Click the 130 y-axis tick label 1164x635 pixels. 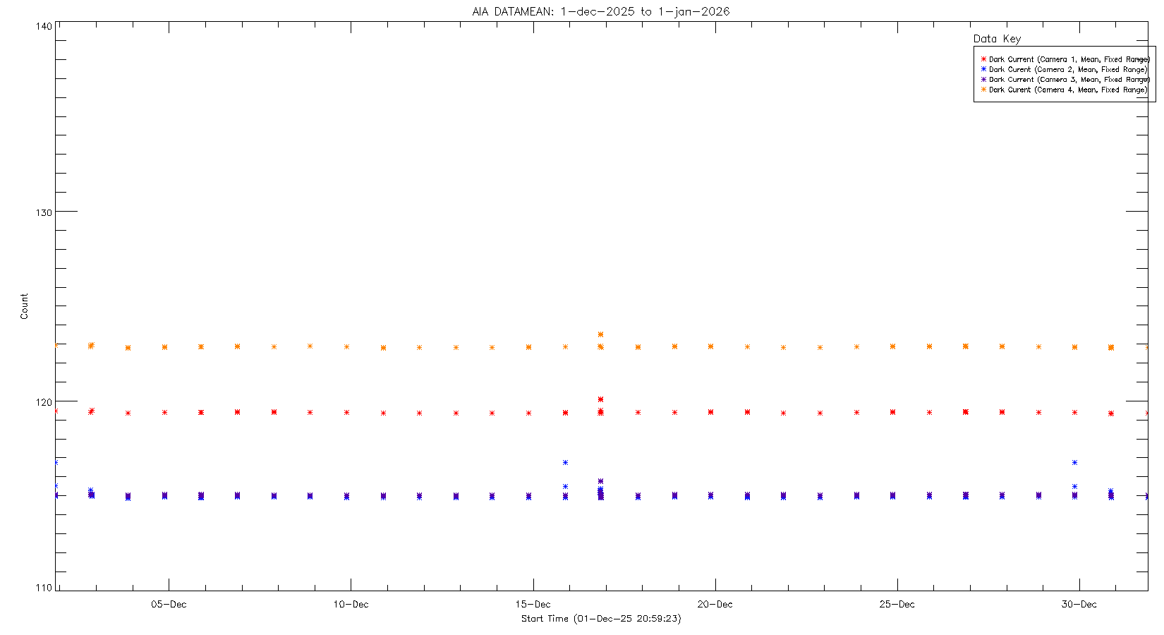44,212
